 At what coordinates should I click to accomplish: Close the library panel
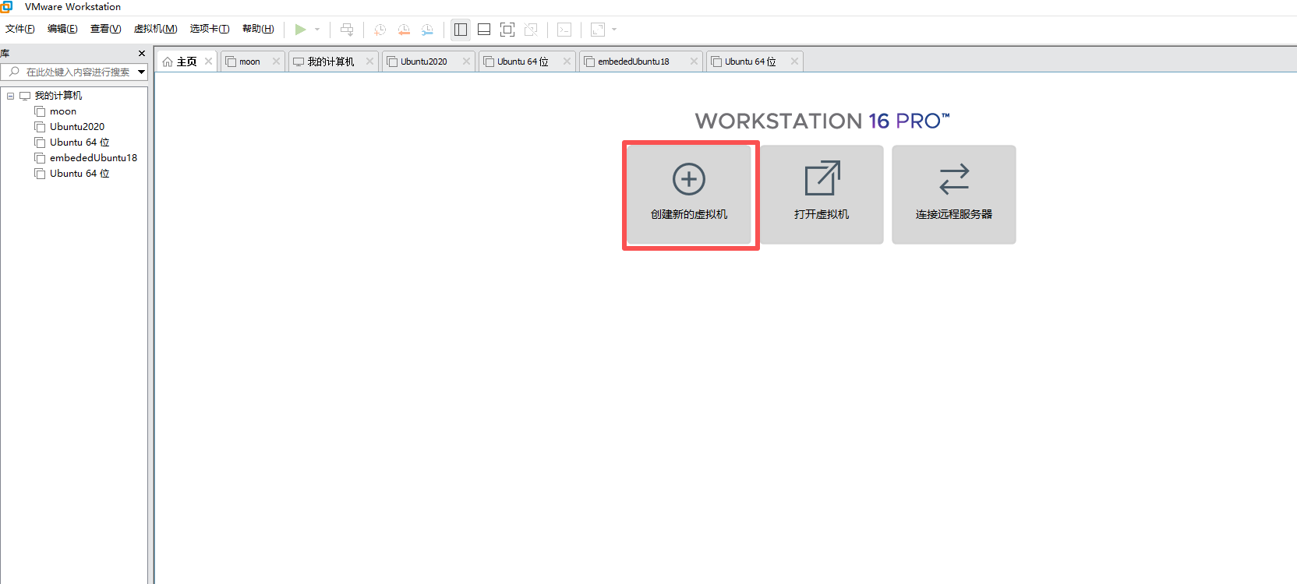(x=141, y=54)
